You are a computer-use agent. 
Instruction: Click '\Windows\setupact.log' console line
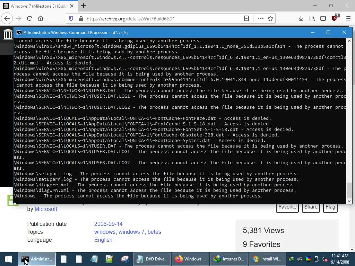156,174
